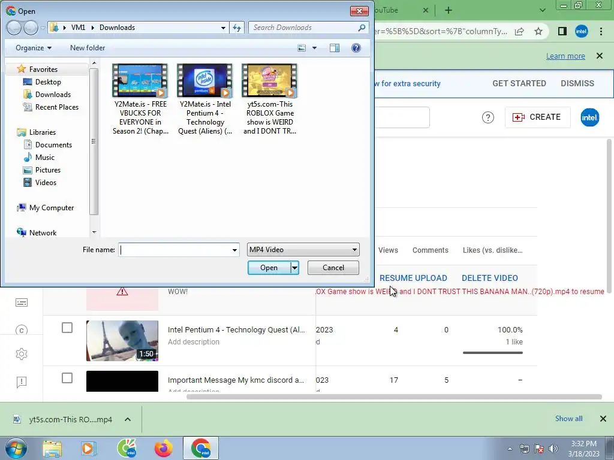Open the view options dropdown arrow
The height and width of the screenshot is (460, 614).
314,48
